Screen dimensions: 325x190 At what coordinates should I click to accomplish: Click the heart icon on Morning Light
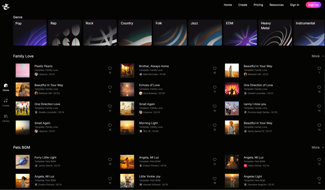[215, 125]
